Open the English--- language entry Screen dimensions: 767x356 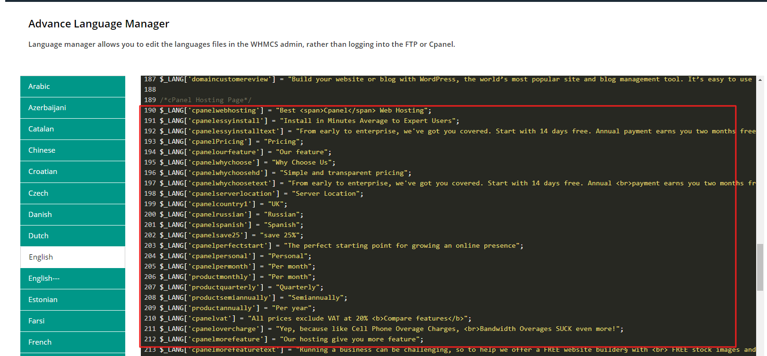(x=72, y=278)
